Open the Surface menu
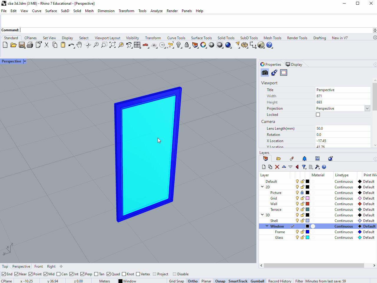 pos(51,11)
